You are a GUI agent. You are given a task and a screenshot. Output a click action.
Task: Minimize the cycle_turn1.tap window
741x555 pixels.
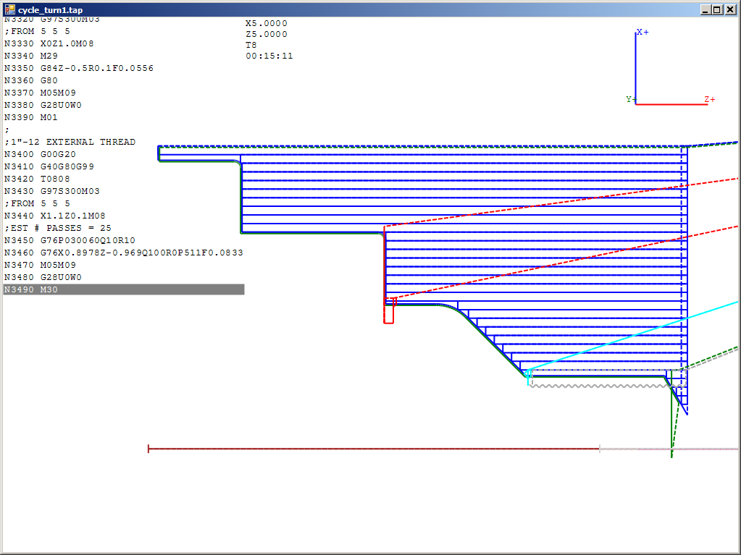(x=706, y=9)
